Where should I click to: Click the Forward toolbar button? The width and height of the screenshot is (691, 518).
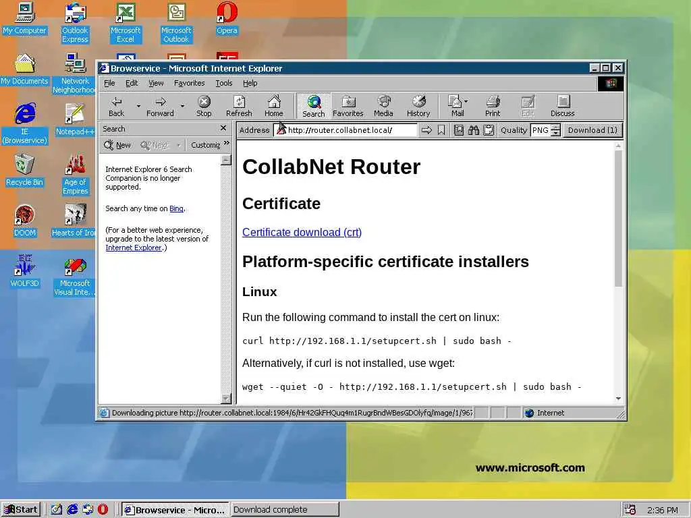point(160,107)
